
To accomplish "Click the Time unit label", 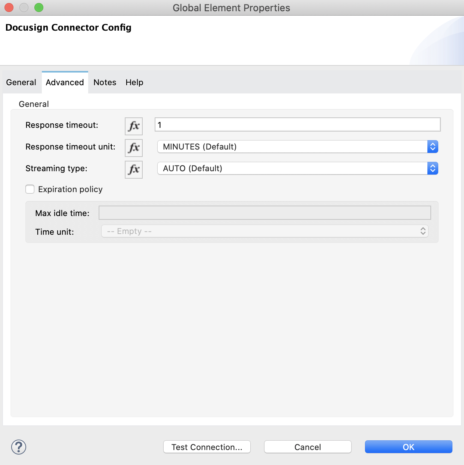I will 55,232.
